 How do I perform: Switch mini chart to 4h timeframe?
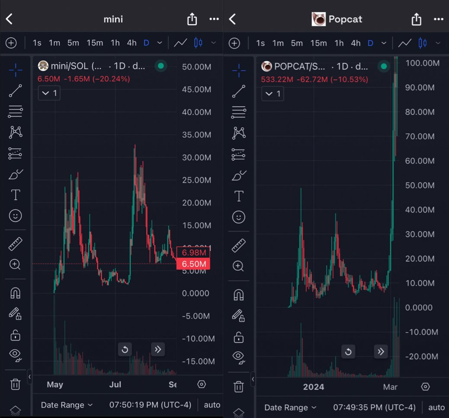[x=132, y=43]
